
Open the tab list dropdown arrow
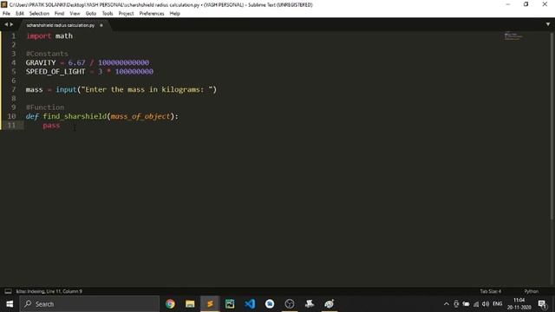pyautogui.click(x=548, y=24)
